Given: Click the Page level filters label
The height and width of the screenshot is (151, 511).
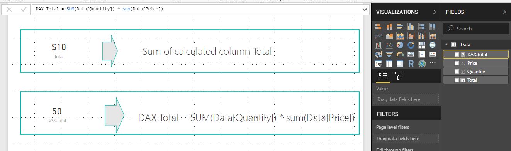Looking at the screenshot, I should point(392,127).
